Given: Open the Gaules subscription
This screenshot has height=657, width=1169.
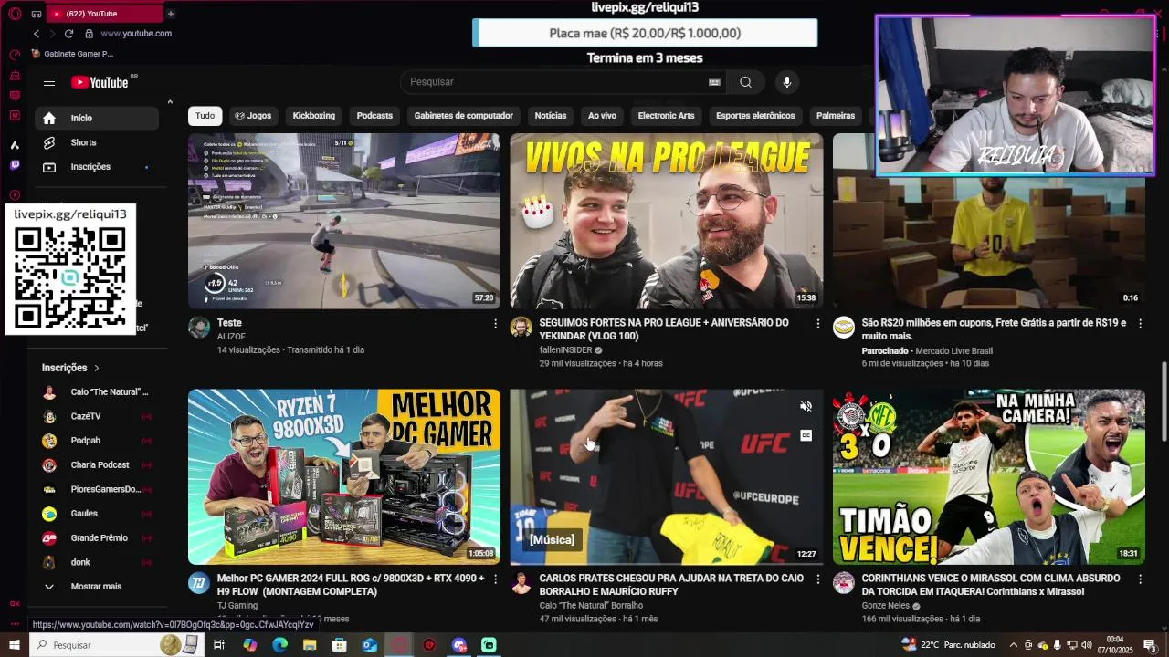Looking at the screenshot, I should (x=96, y=514).
